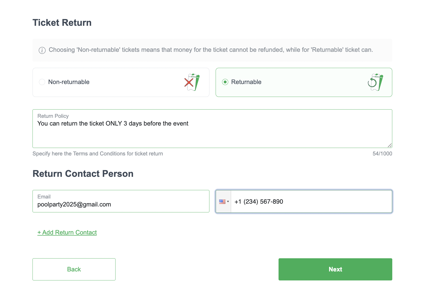
Task: Click the Returnable option label
Action: (246, 82)
